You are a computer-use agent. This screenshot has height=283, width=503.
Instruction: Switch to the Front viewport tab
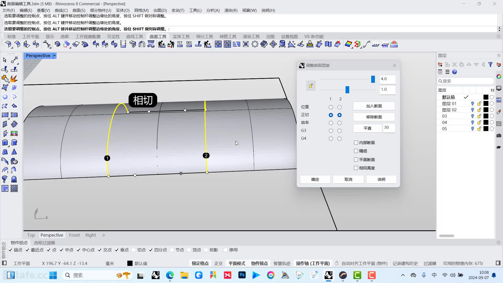pyautogui.click(x=74, y=235)
